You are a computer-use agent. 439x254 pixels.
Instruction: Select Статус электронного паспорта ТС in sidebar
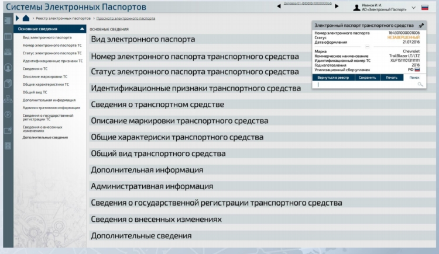52,53
